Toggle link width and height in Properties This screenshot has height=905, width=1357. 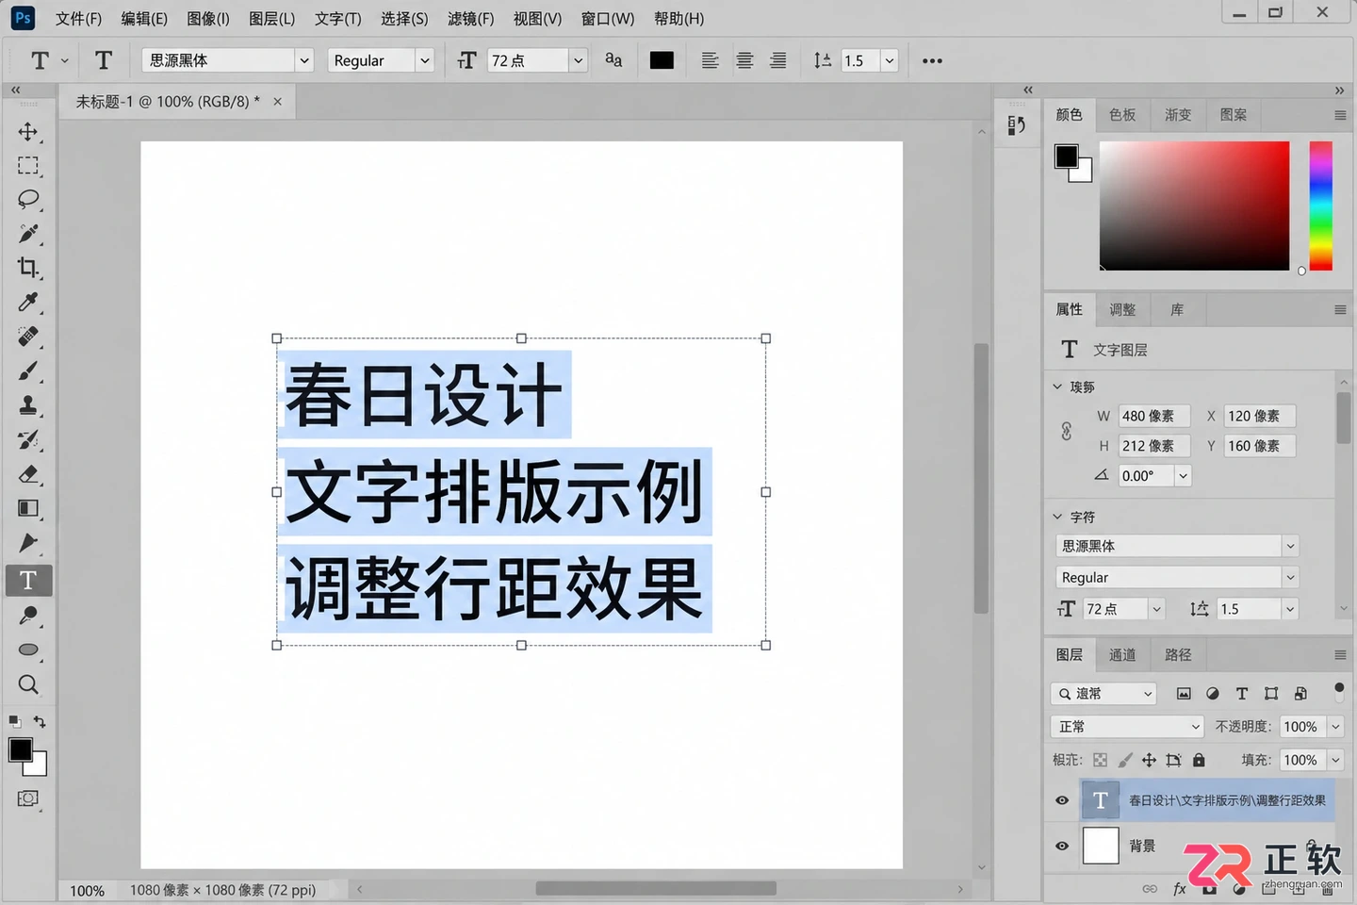[x=1067, y=431]
